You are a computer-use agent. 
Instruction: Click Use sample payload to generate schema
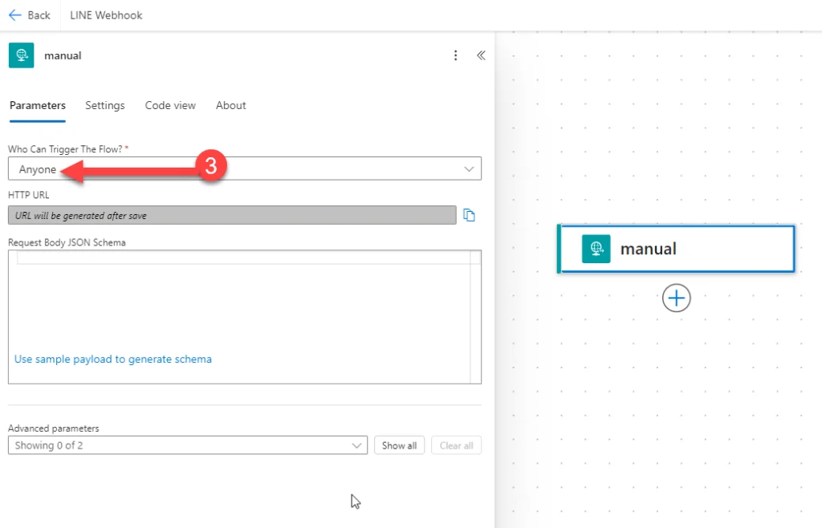113,359
